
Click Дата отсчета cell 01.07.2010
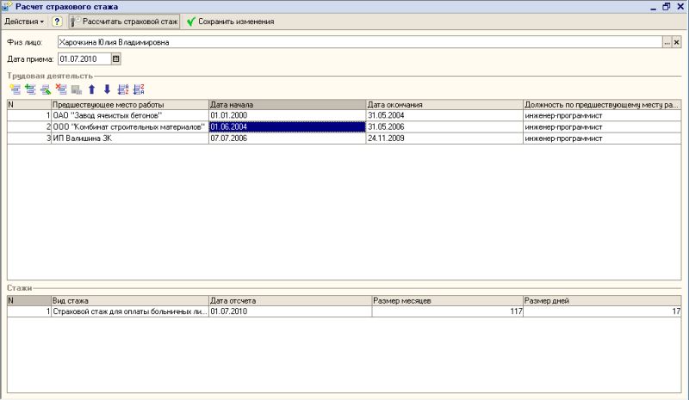click(290, 311)
